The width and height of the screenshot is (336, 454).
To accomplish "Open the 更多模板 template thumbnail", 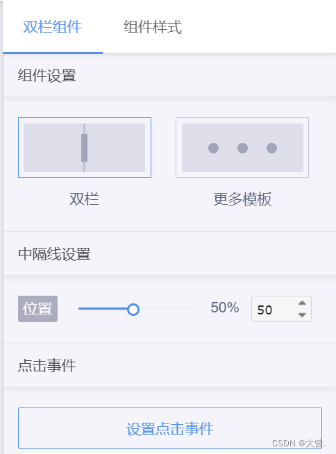I will click(242, 148).
